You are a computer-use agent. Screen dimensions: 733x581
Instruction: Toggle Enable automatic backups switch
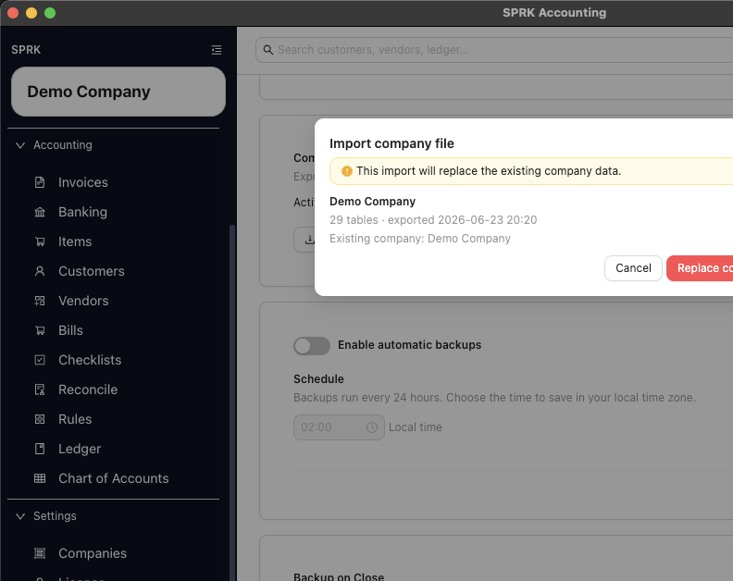coord(312,346)
